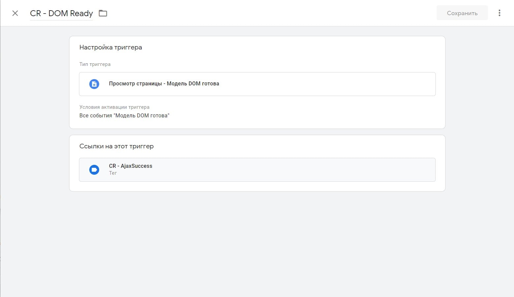Click the blank right side of the trigger type box
Viewport: 514px width, 297px height.
click(x=362, y=84)
